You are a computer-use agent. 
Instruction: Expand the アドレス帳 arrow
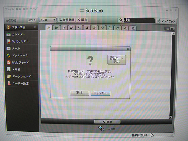click(35, 27)
